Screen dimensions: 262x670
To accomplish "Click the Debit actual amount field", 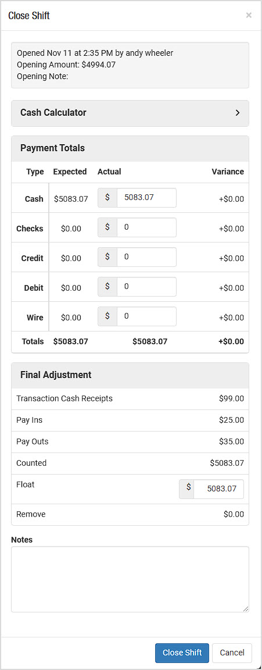I will [146, 287].
